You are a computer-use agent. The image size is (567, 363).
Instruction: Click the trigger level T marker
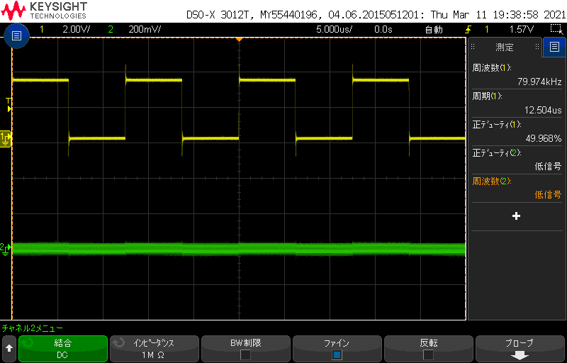[9, 103]
